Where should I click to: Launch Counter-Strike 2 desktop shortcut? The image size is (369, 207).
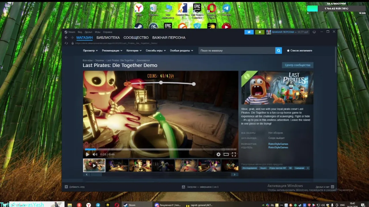[182, 11]
